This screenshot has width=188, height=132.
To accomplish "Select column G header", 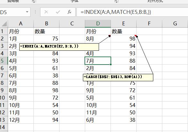I will [175, 23].
